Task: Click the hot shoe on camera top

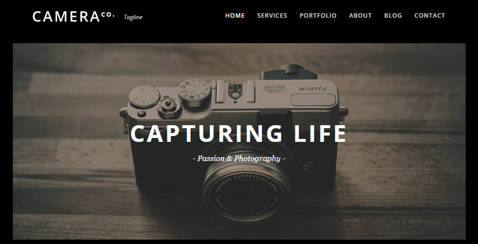Action: click(235, 92)
